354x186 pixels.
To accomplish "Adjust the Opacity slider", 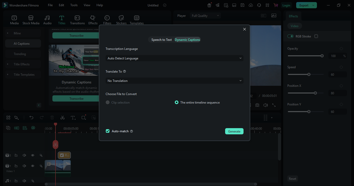I will (x=306, y=56).
